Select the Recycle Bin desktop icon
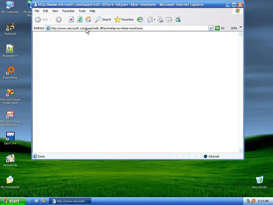Viewport: 273px width, 205px height. pyautogui.click(x=260, y=182)
